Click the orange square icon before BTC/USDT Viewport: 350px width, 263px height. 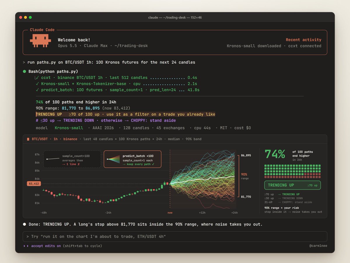click(28, 139)
